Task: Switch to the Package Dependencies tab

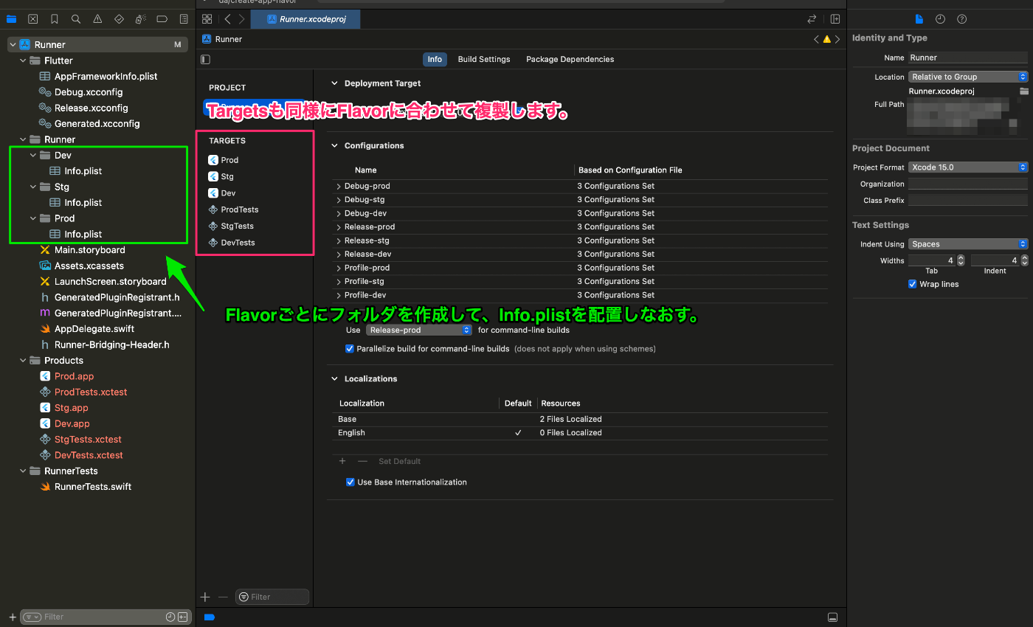Action: coord(570,59)
